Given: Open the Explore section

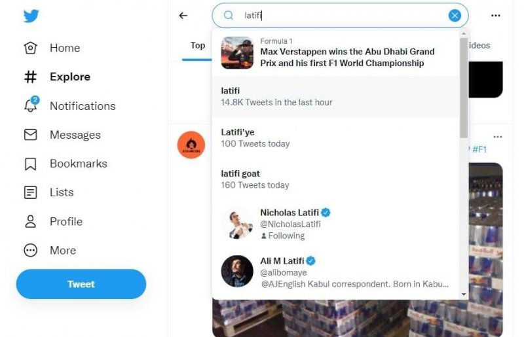Looking at the screenshot, I should point(69,77).
